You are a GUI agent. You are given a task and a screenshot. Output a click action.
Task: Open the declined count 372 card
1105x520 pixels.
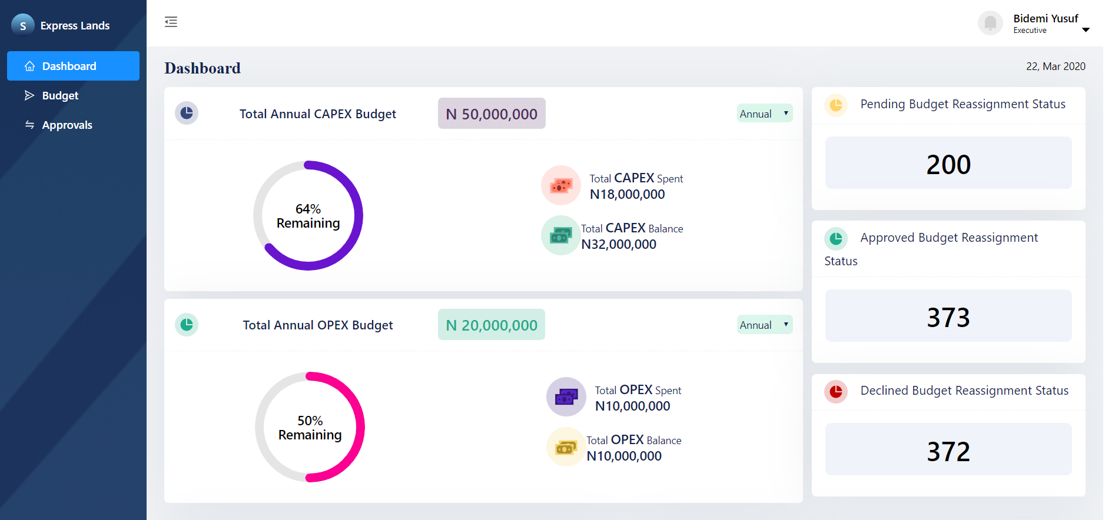(x=948, y=449)
